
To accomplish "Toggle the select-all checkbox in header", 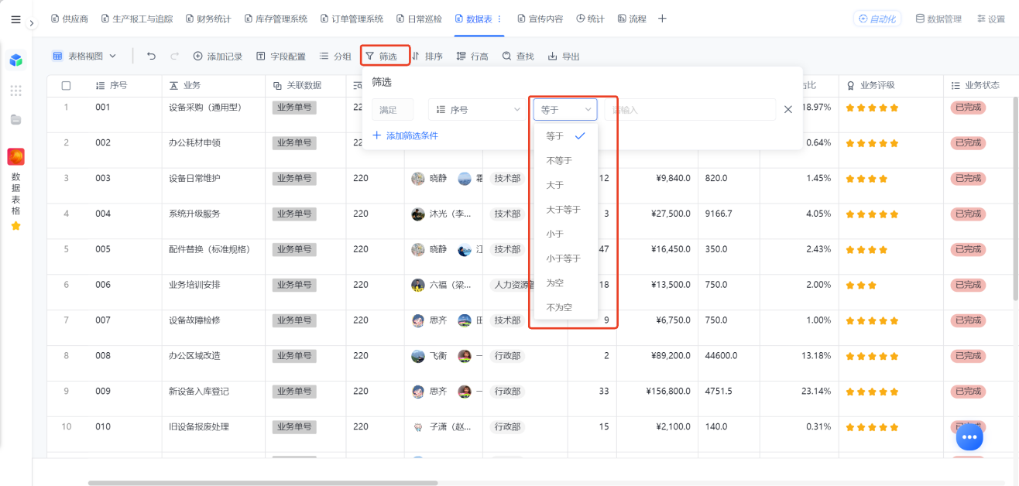I will pos(66,85).
